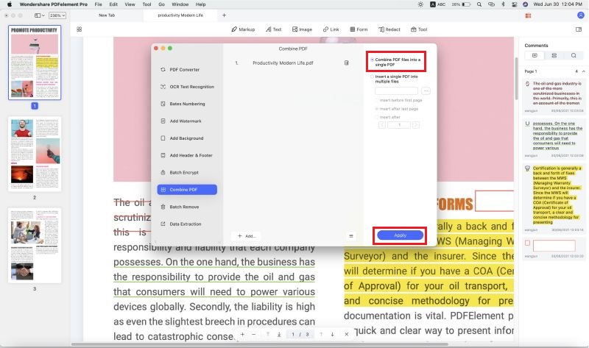
Task: Open comment search in Comments panel
Action: point(574,56)
